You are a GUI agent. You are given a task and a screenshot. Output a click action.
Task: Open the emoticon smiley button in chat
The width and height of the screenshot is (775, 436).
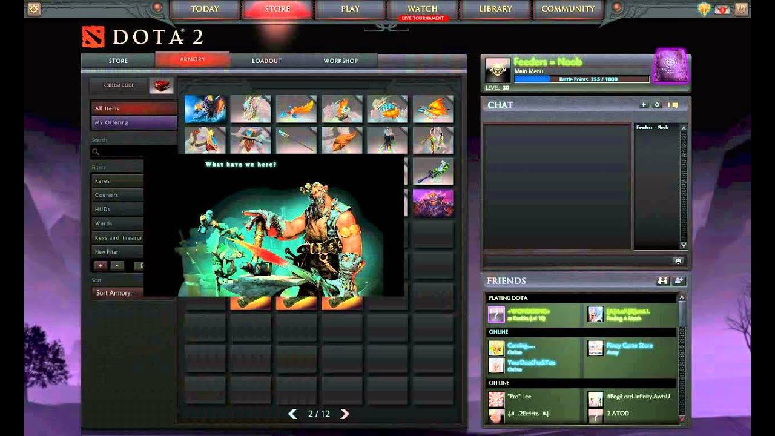pyautogui.click(x=678, y=260)
